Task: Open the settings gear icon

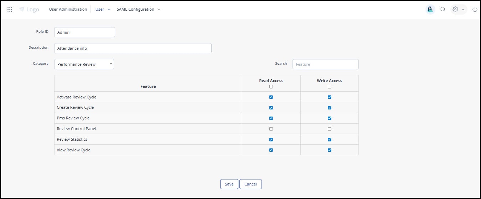Action: click(x=455, y=10)
